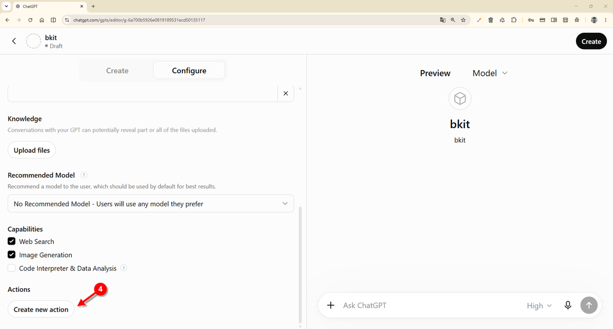The image size is (613, 329).
Task: Open the browser profile avatar
Action: [594, 20]
